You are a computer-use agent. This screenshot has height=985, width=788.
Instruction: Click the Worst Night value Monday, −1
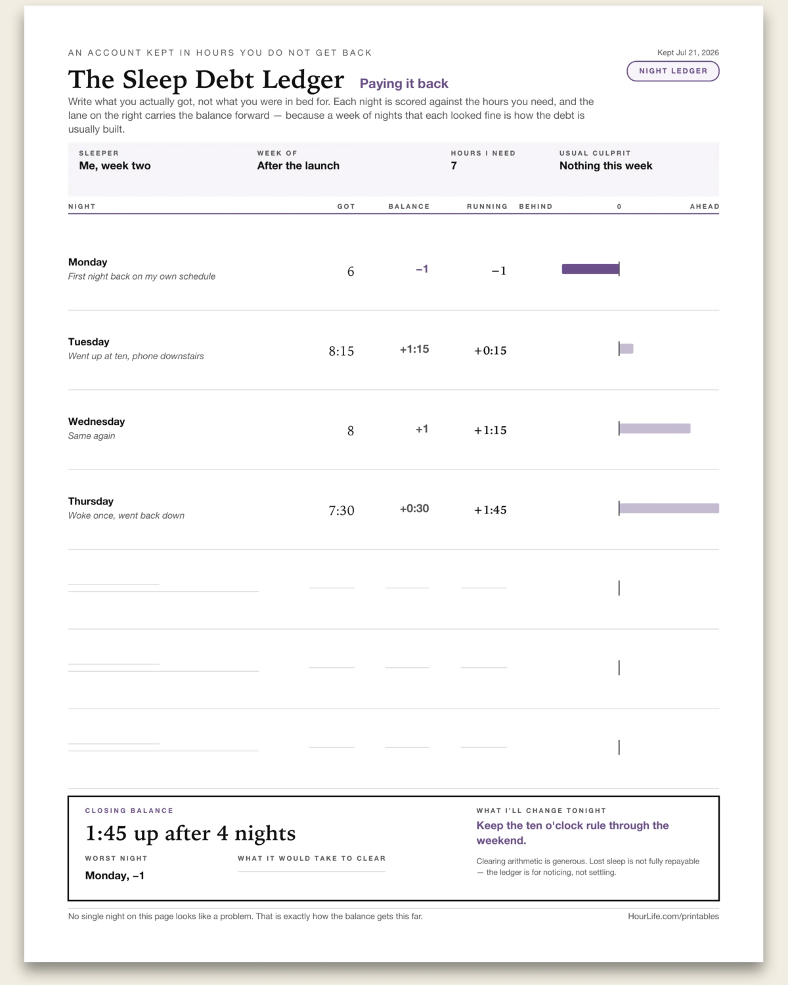(115, 875)
